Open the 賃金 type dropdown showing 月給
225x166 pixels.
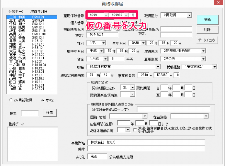click(x=105, y=59)
